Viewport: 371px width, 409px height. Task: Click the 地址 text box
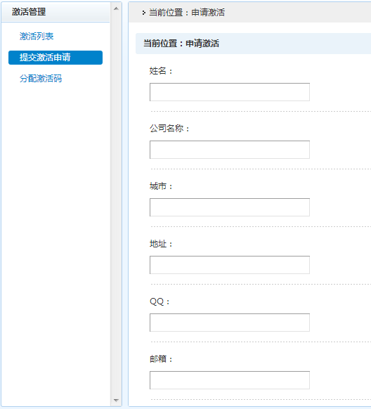click(x=230, y=265)
